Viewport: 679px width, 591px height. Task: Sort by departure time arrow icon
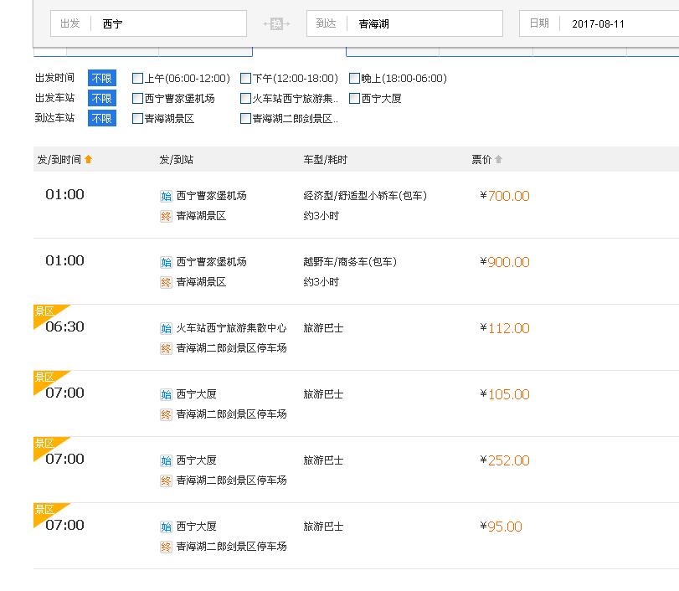pyautogui.click(x=89, y=159)
